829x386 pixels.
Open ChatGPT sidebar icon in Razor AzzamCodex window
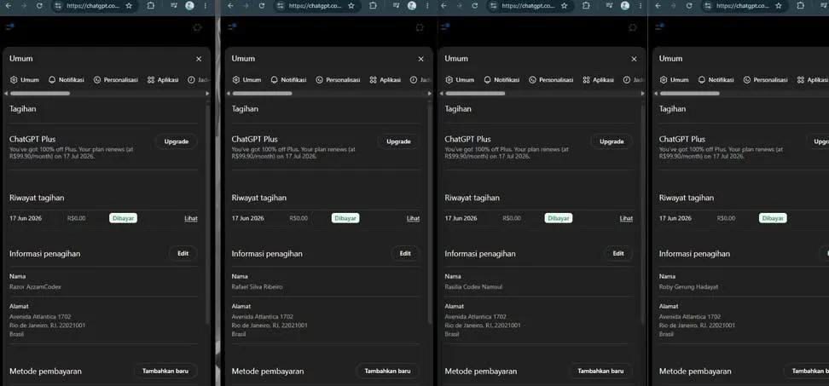[x=9, y=26]
